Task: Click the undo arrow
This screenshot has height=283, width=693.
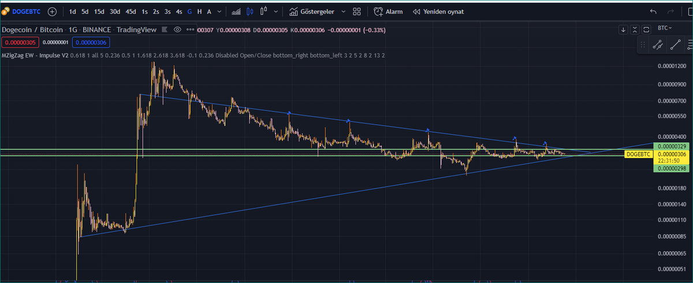Action: tap(653, 11)
